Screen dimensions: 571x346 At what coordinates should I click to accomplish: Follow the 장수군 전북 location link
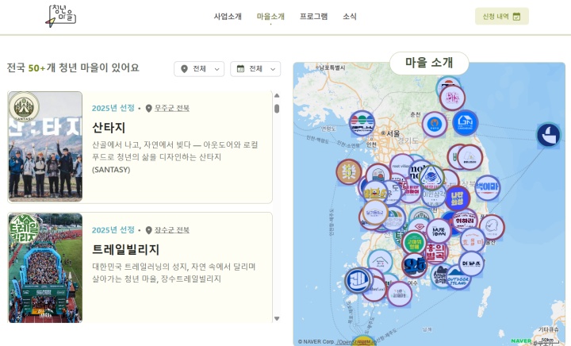click(172, 230)
